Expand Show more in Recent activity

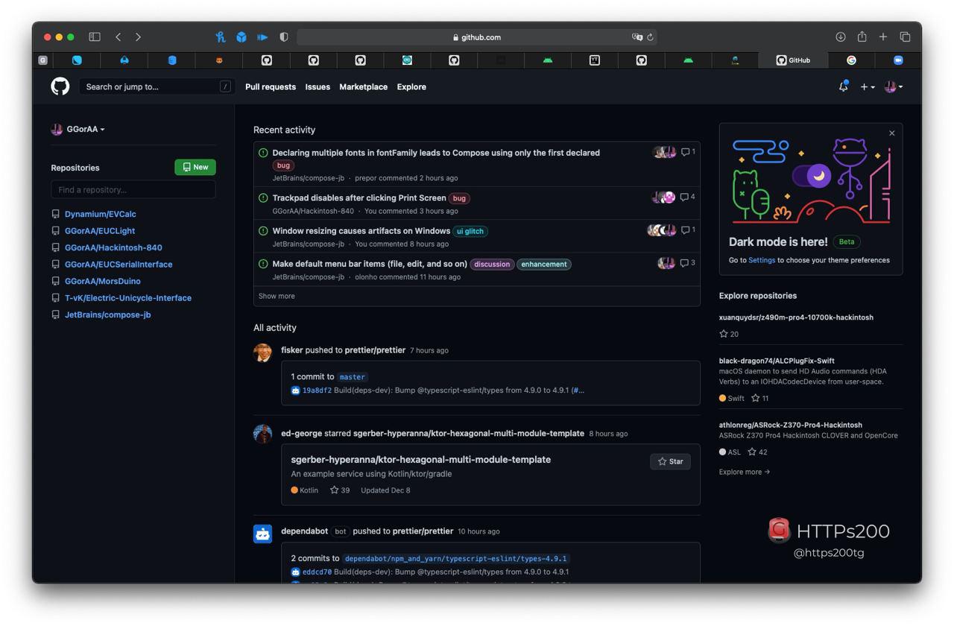pos(277,296)
